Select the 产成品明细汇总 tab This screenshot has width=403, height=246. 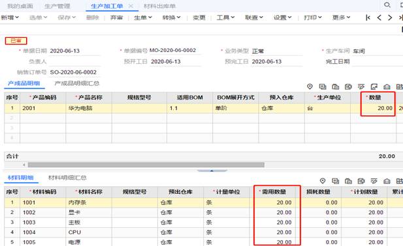[x=77, y=83]
